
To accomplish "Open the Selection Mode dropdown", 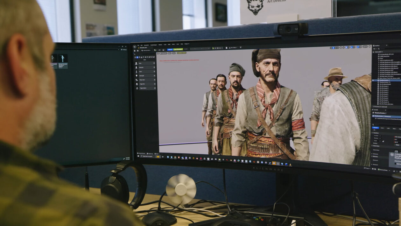I will click(146, 50).
